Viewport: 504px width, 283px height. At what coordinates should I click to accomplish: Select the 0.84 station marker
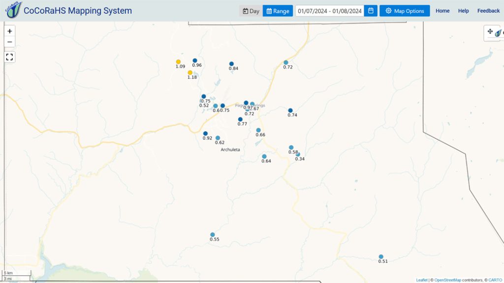pos(231,64)
